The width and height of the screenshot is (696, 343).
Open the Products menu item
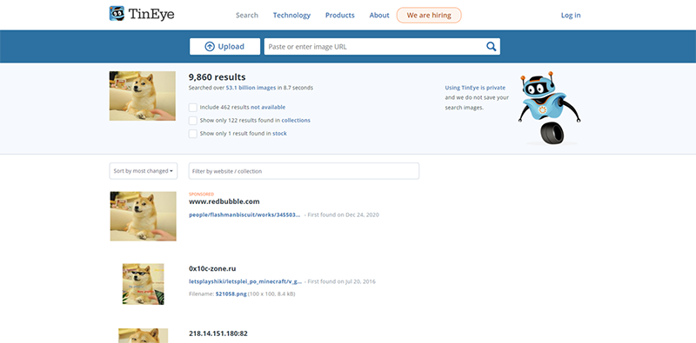click(340, 15)
